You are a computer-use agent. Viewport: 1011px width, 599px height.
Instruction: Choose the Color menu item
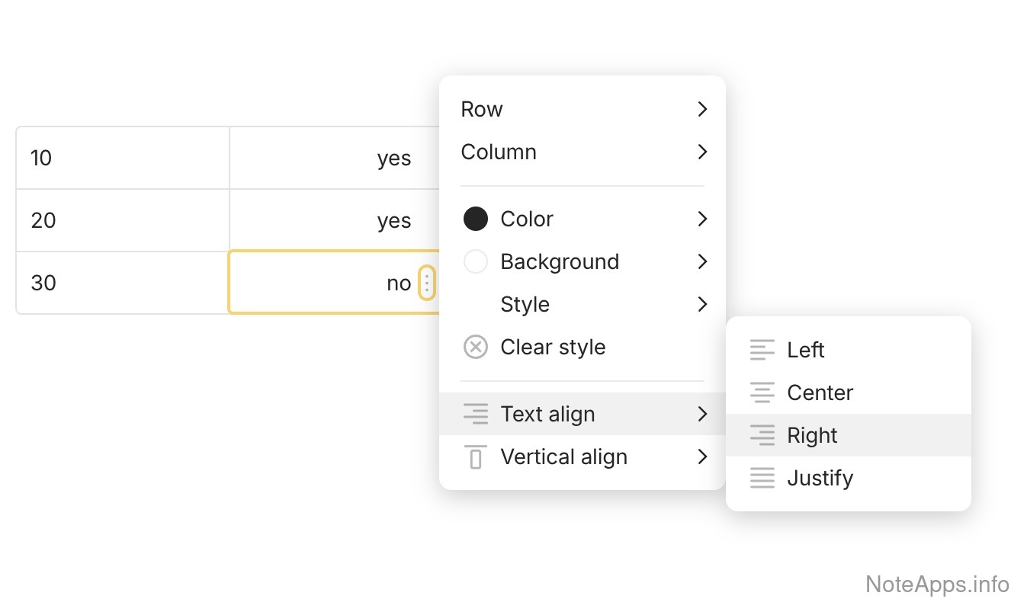(x=527, y=219)
